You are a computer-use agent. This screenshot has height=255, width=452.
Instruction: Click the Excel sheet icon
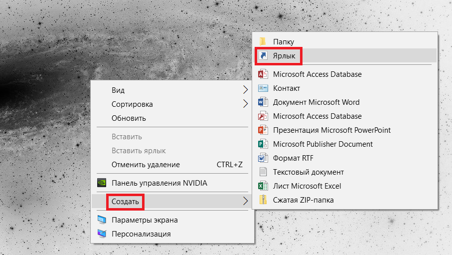pyautogui.click(x=263, y=186)
